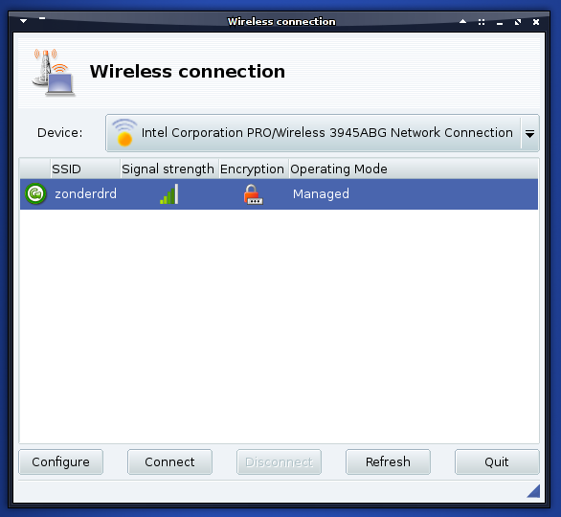Open the Configure button

coord(61,461)
